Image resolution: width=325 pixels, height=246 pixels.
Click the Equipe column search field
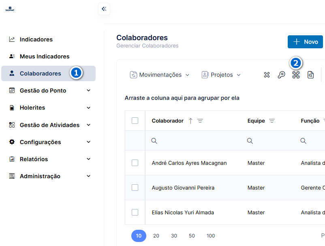pyautogui.click(x=267, y=141)
